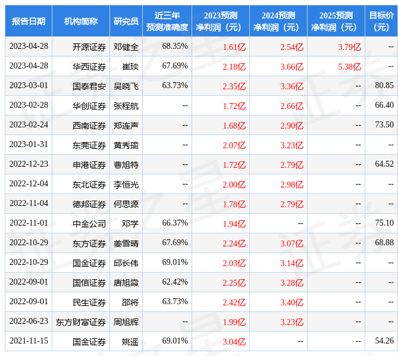The width and height of the screenshot is (398, 356).
Task: Click researcher name 唐旭霞
Action: 126,283
